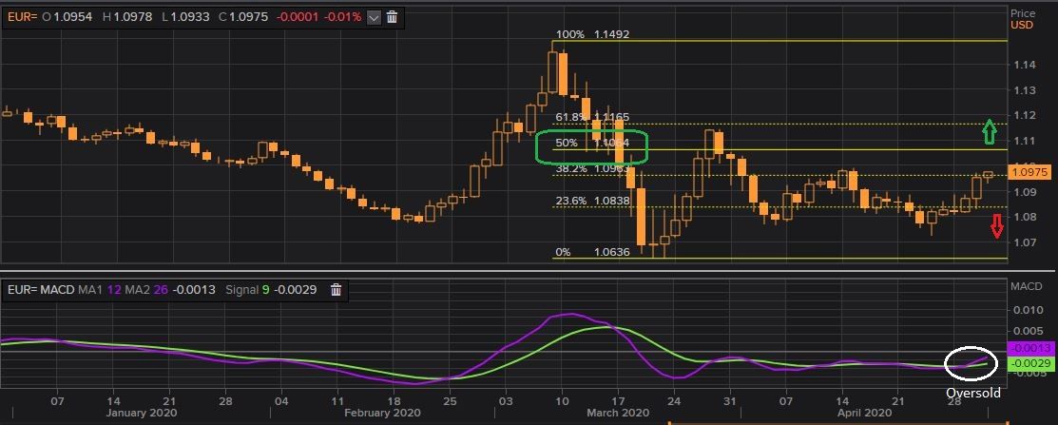
Task: Click the 23.6% 1.0838 Fibonacci label
Action: coord(592,201)
